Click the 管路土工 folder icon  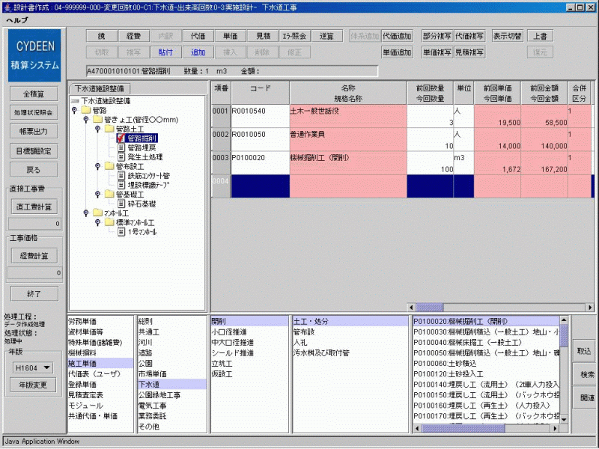pos(110,129)
